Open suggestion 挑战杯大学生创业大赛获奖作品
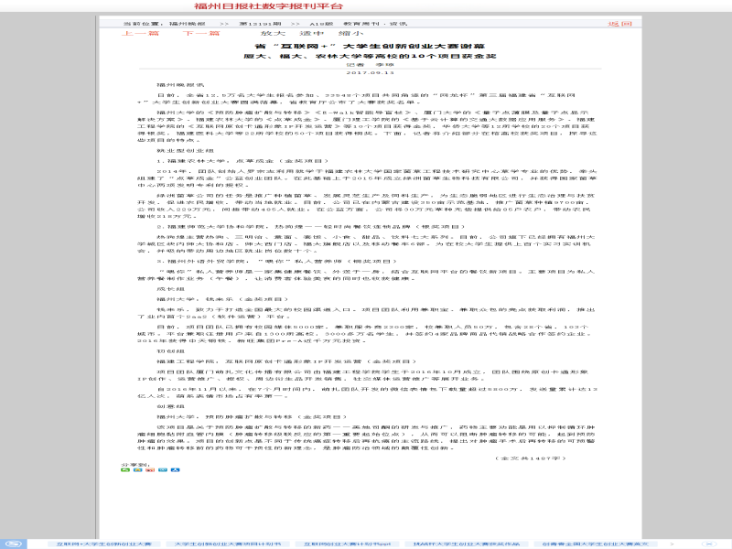Screen dimensions: 732x549 [x=467, y=544]
